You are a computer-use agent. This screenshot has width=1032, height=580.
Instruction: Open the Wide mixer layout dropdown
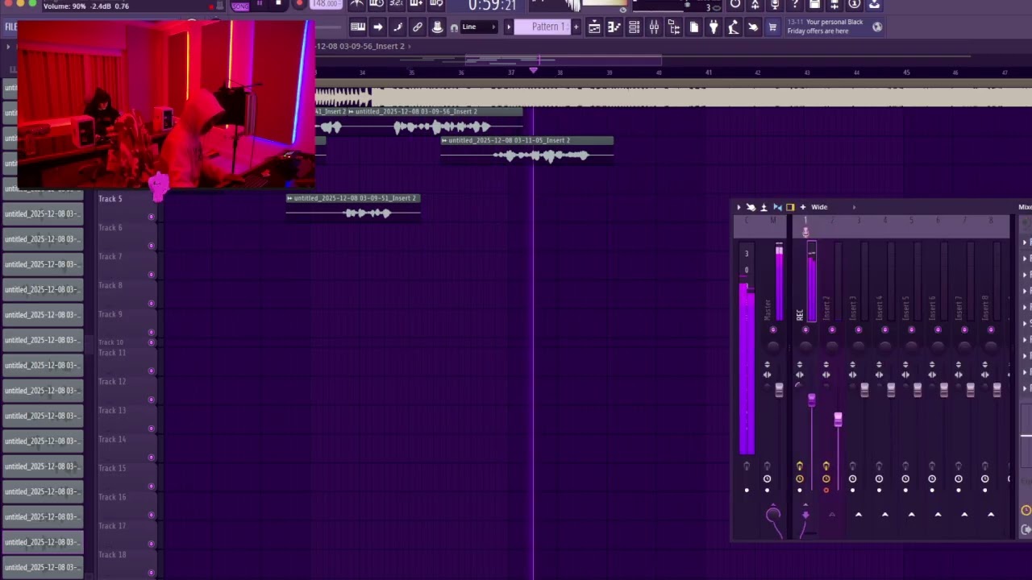[x=819, y=207]
